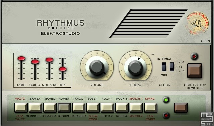
Task: Click the Vintage ELST round logo badge
Action: [x=197, y=23]
